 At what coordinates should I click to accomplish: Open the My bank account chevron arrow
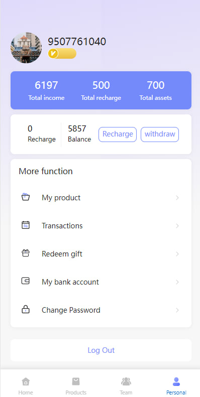177,282
